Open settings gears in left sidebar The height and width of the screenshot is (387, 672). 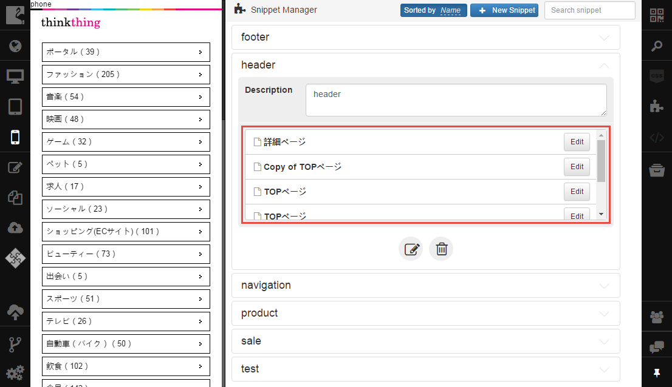(x=15, y=373)
